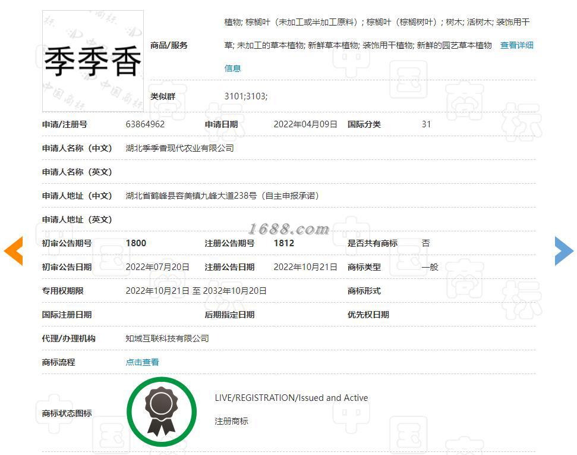Select preliminary announcement date 2022年07月20日
The height and width of the screenshot is (455, 577).
tap(157, 267)
